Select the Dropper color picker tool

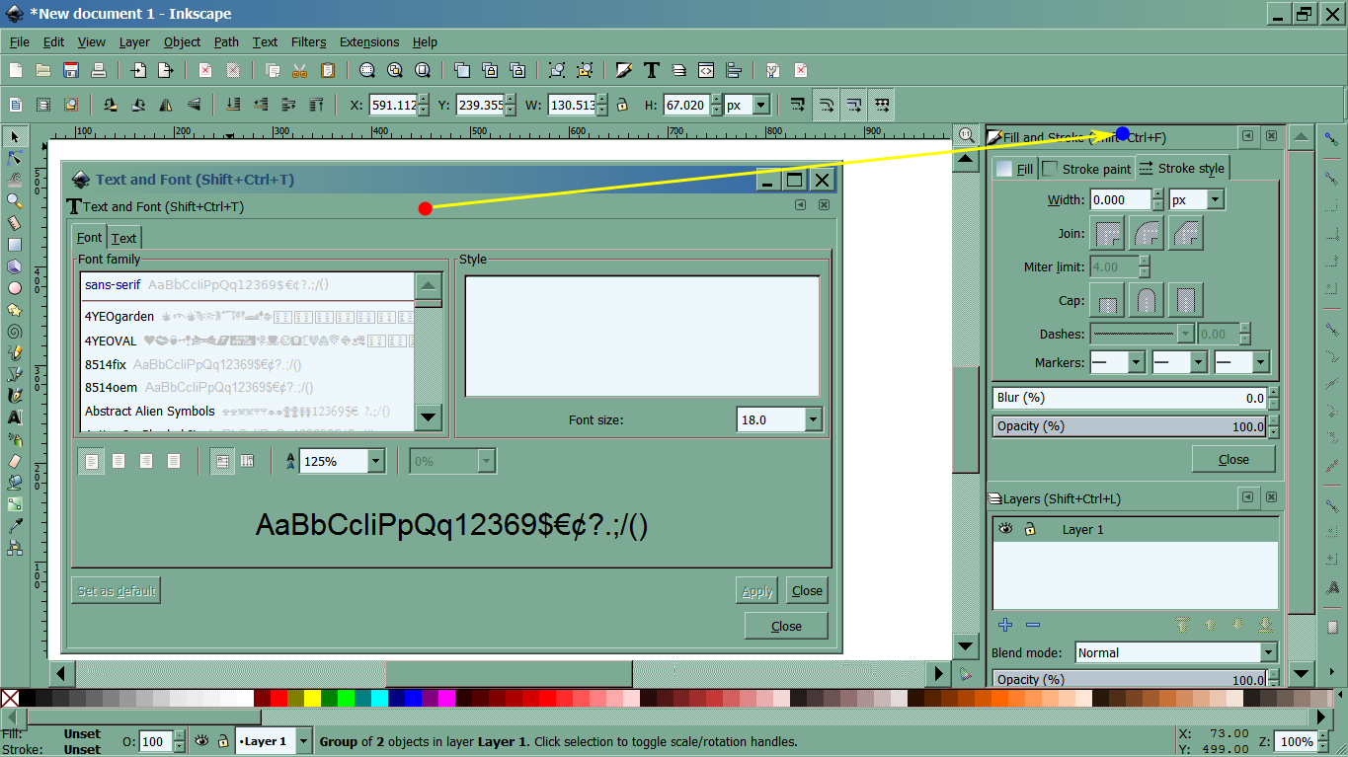15,526
